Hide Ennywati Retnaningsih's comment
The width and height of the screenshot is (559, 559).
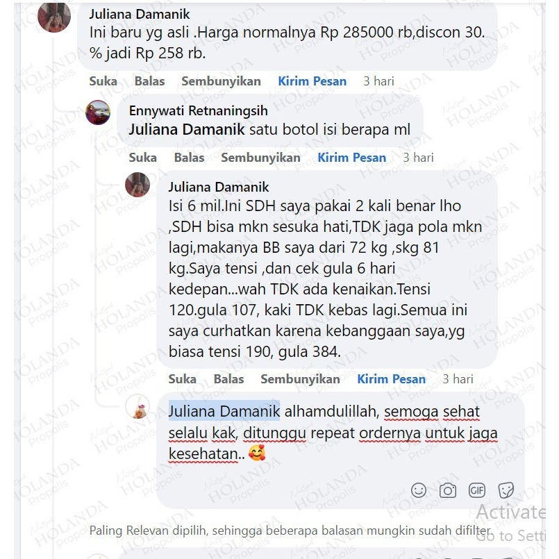260,158
